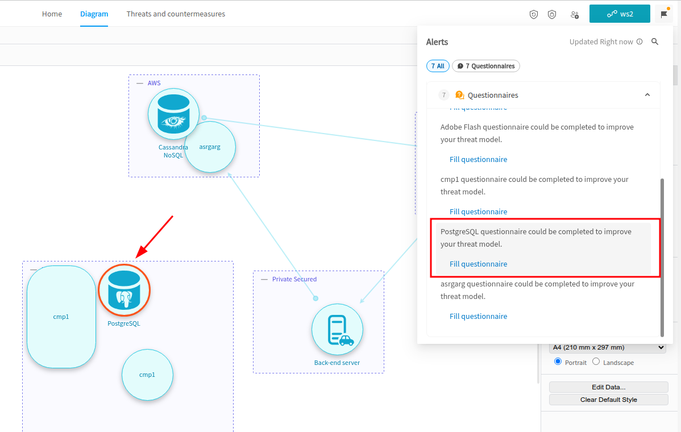Fill the first cmp1 questionnaire link

[x=478, y=211]
